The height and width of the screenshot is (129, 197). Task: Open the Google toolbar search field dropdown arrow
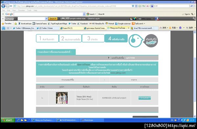(x=84, y=14)
